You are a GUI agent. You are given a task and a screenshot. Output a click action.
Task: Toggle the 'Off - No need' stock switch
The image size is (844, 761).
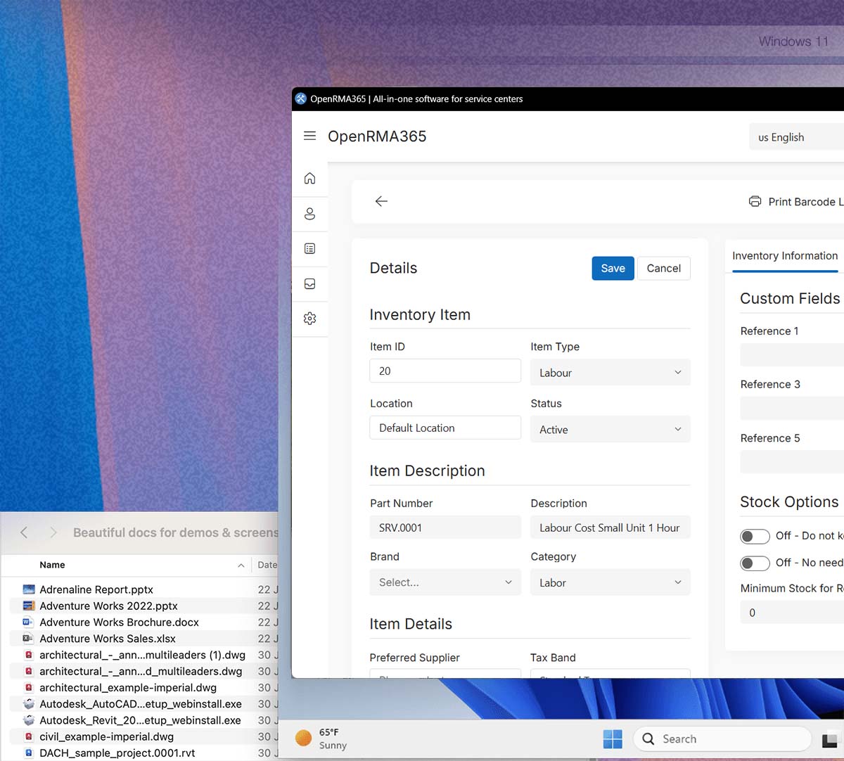point(755,563)
